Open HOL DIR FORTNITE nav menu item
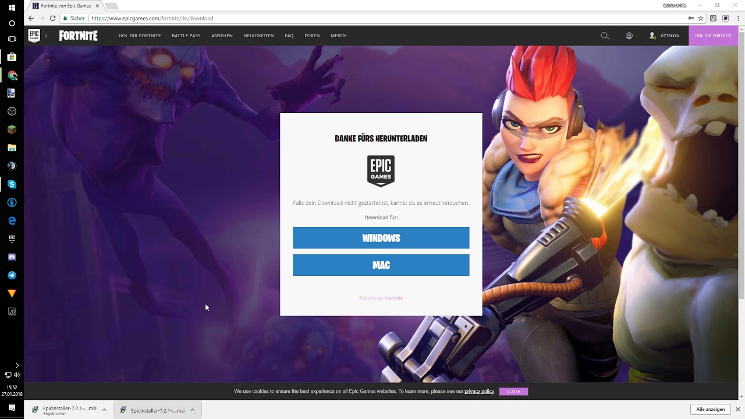745x419 pixels. click(x=140, y=35)
